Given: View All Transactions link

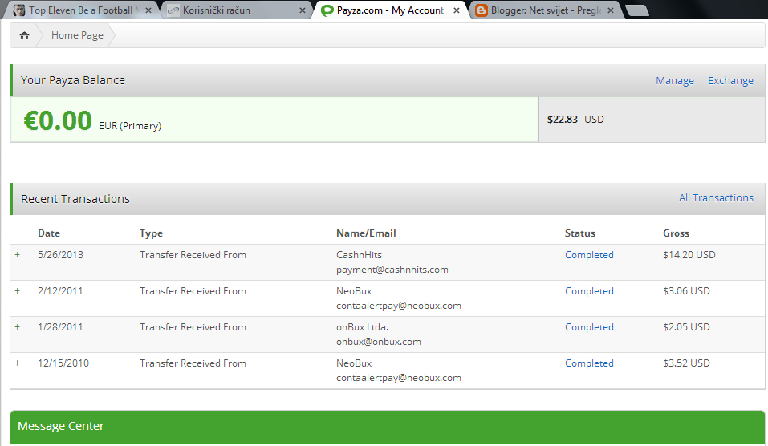Looking at the screenshot, I should [716, 197].
